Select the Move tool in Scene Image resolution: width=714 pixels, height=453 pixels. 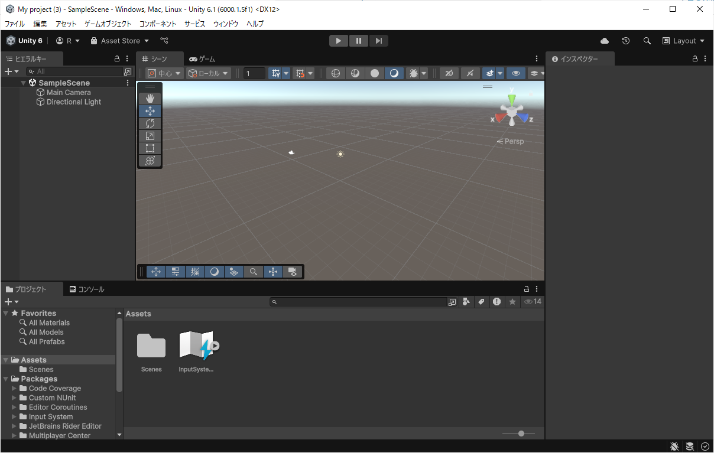point(150,110)
